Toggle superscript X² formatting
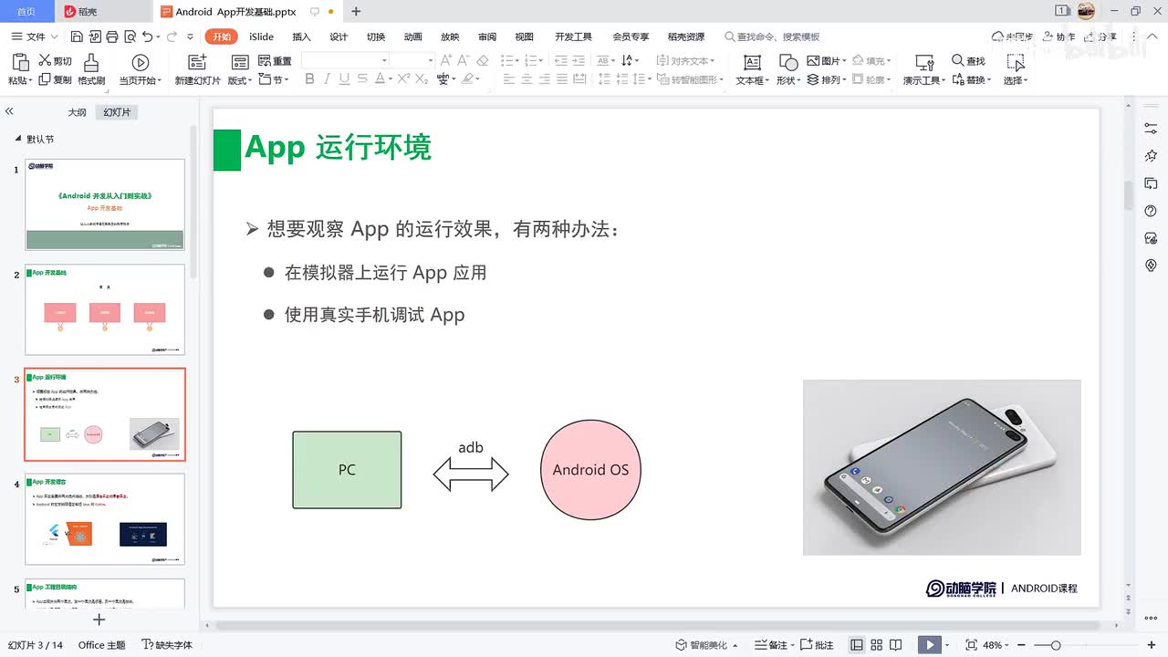Screen dimensions: 1168x657 point(402,79)
